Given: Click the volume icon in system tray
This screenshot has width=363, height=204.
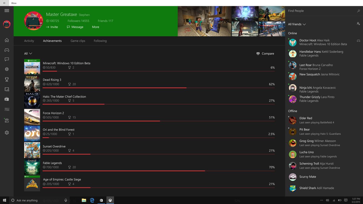Looking at the screenshot, I should 327,200.
